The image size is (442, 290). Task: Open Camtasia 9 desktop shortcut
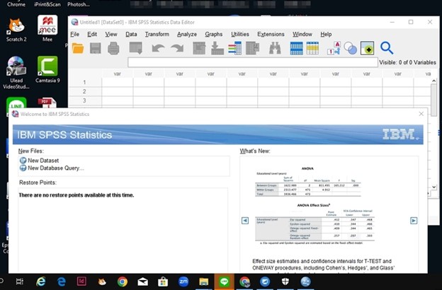47,69
